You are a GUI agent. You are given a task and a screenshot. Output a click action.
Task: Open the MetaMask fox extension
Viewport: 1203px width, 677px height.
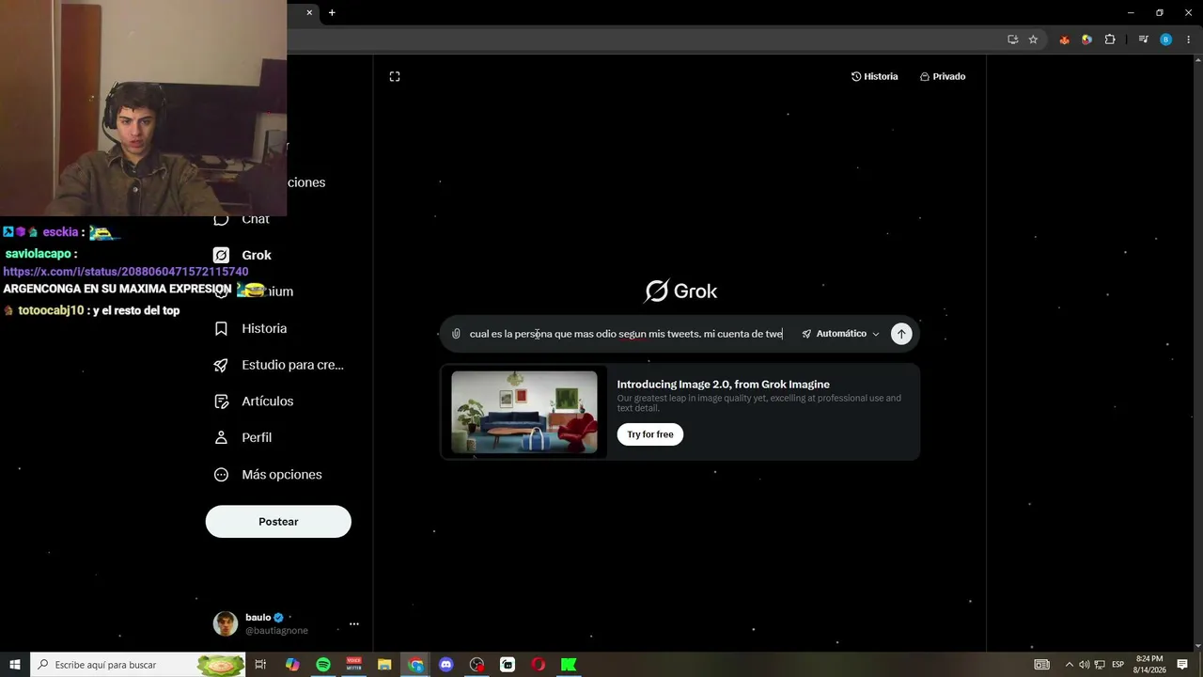pyautogui.click(x=1064, y=39)
